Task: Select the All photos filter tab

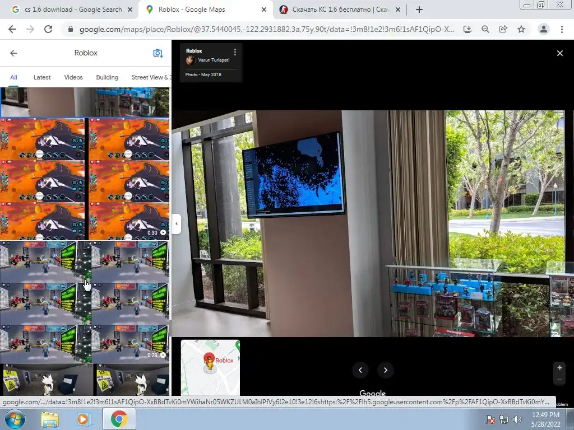Action: (13, 77)
